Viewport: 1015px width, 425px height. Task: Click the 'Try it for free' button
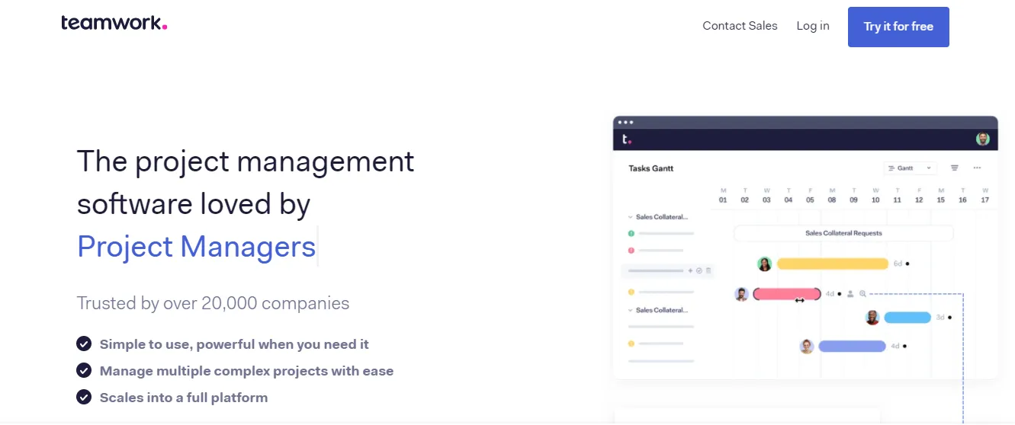(x=898, y=27)
